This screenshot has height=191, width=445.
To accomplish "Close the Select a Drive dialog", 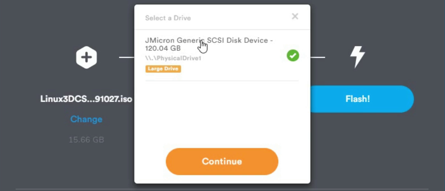I will [295, 16].
